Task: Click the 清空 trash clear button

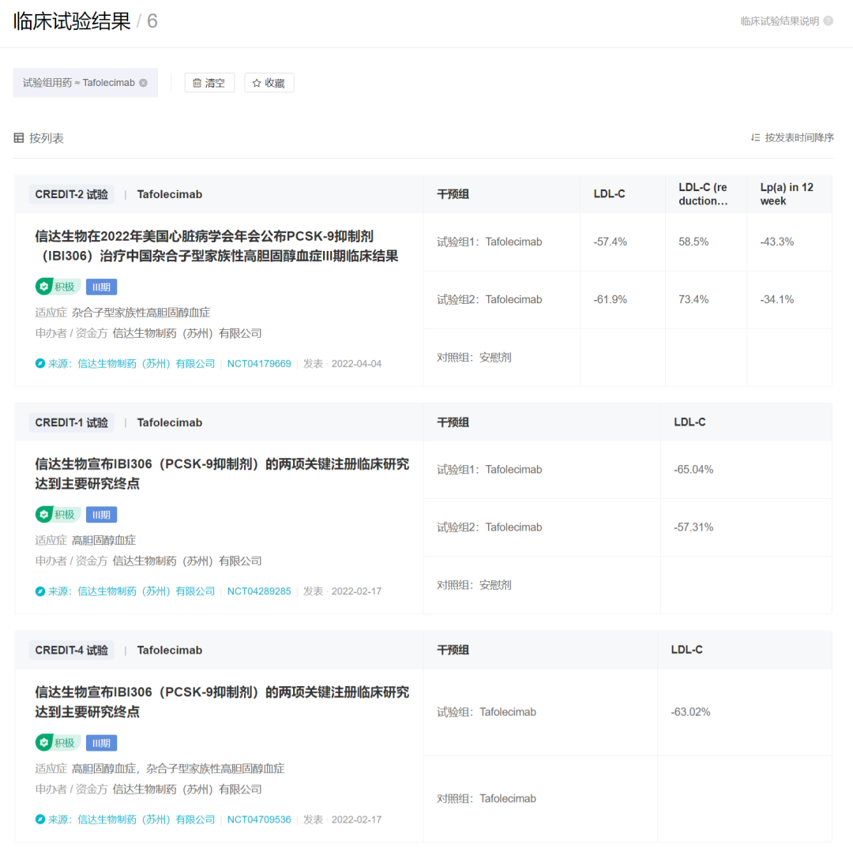Action: (x=209, y=83)
